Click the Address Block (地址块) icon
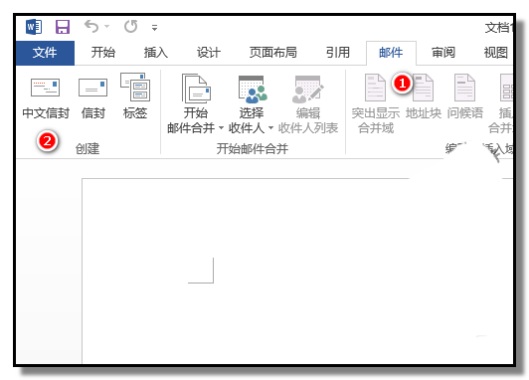 click(423, 88)
